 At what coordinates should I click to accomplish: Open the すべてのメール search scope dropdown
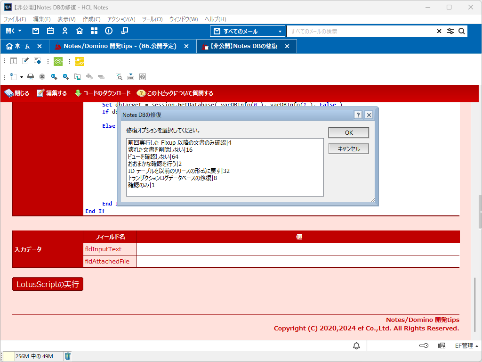coord(248,32)
